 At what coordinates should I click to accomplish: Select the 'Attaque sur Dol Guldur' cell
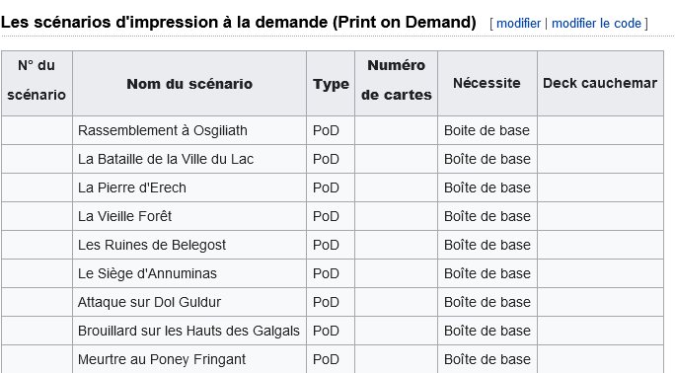189,302
